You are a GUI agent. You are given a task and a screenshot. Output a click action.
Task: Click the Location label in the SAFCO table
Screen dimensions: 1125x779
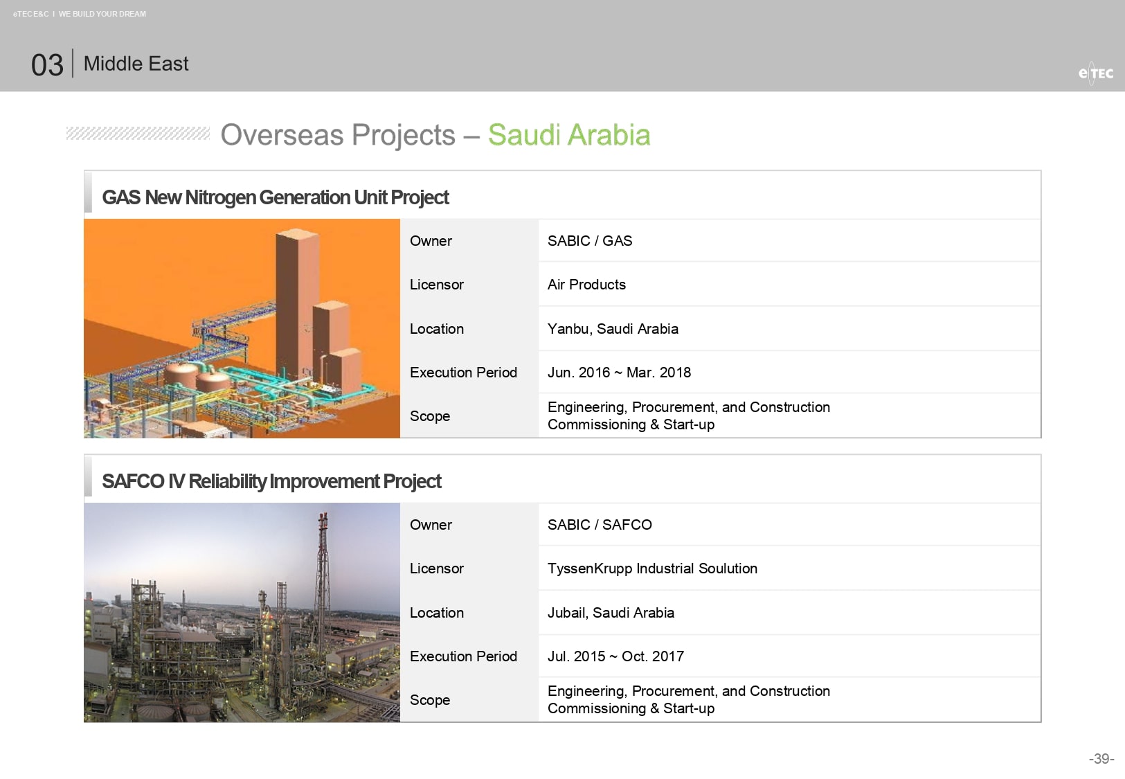pyautogui.click(x=437, y=613)
